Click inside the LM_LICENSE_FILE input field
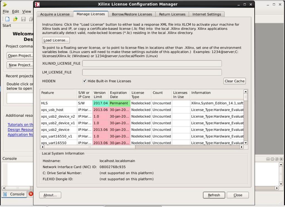The height and width of the screenshot is (207, 285). tap(152, 72)
